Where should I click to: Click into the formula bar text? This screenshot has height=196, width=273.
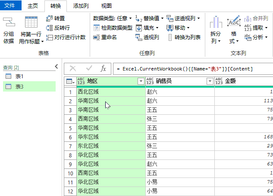point(185,69)
